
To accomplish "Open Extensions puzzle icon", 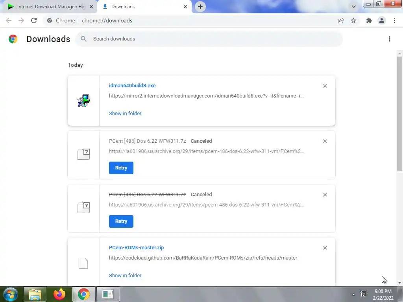I will coord(369,20).
